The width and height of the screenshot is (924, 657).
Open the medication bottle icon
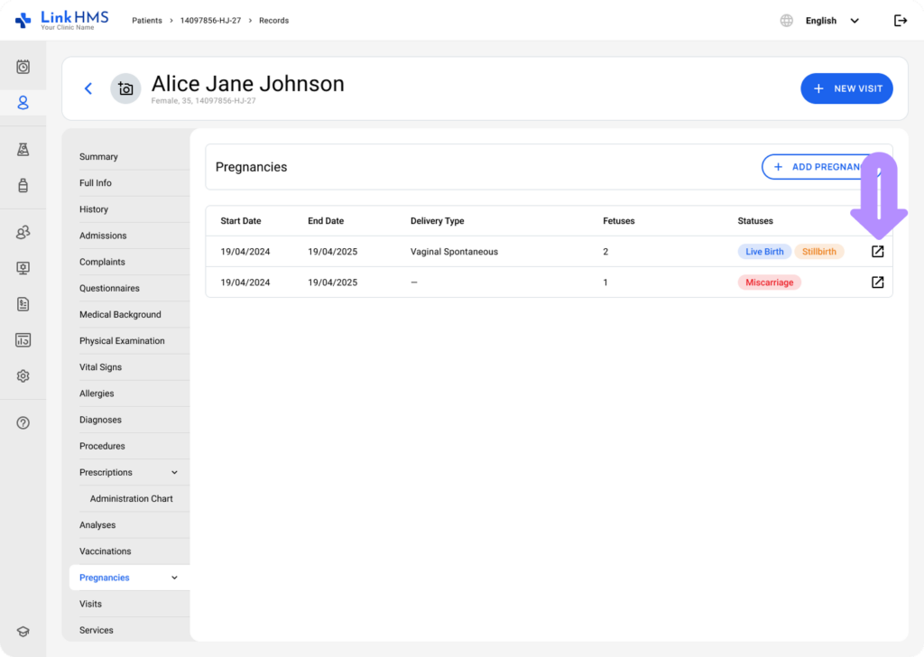click(23, 185)
